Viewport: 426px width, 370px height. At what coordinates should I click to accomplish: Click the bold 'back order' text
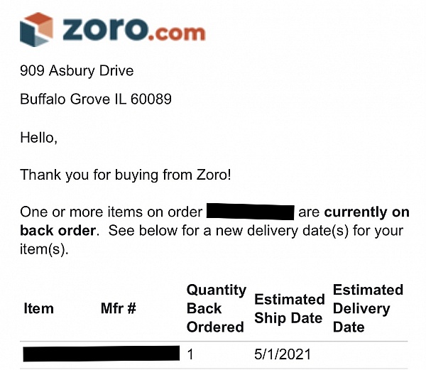pos(58,231)
